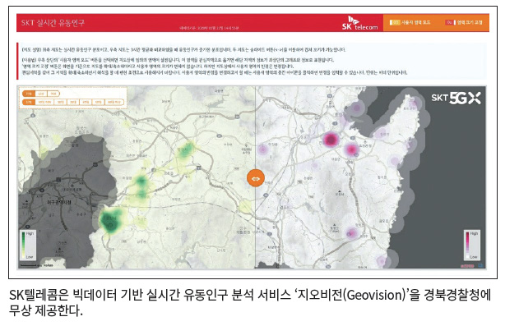Click the darkest magenta hotspot on the right map
This screenshot has width=519, height=326.
[331, 139]
